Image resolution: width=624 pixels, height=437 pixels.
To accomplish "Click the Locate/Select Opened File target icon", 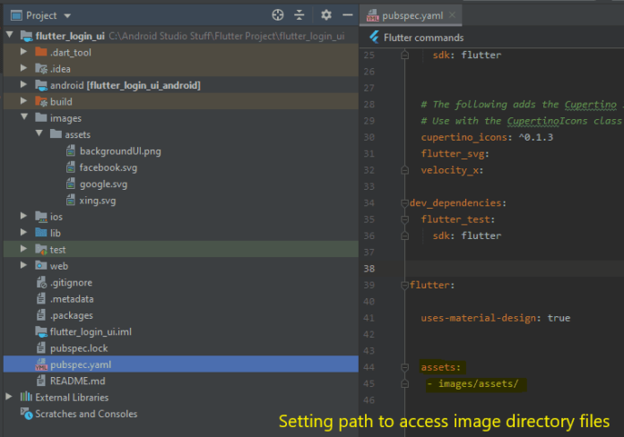I will click(278, 15).
